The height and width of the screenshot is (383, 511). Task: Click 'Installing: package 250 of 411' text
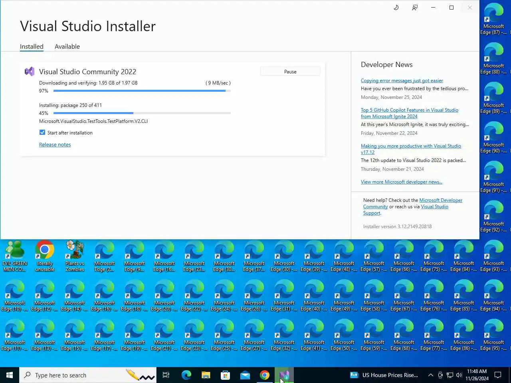point(70,105)
